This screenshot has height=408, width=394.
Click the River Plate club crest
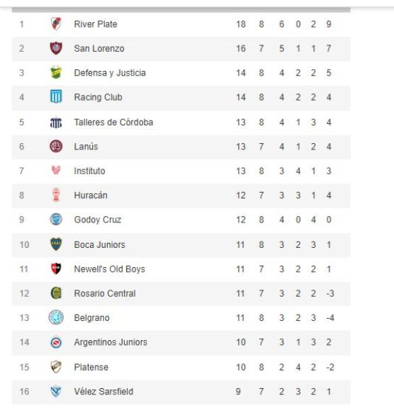point(56,23)
